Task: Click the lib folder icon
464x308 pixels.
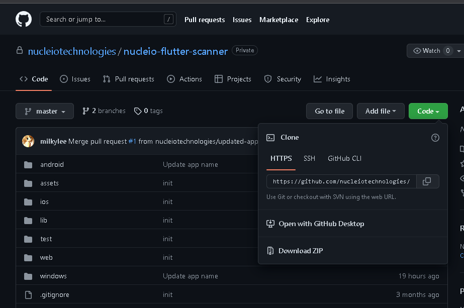Action: tap(28, 221)
